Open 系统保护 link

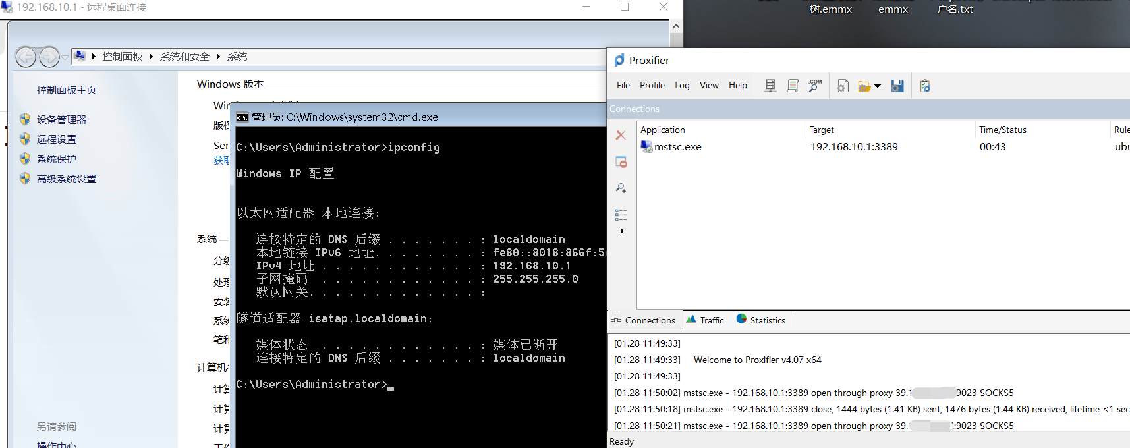click(57, 159)
